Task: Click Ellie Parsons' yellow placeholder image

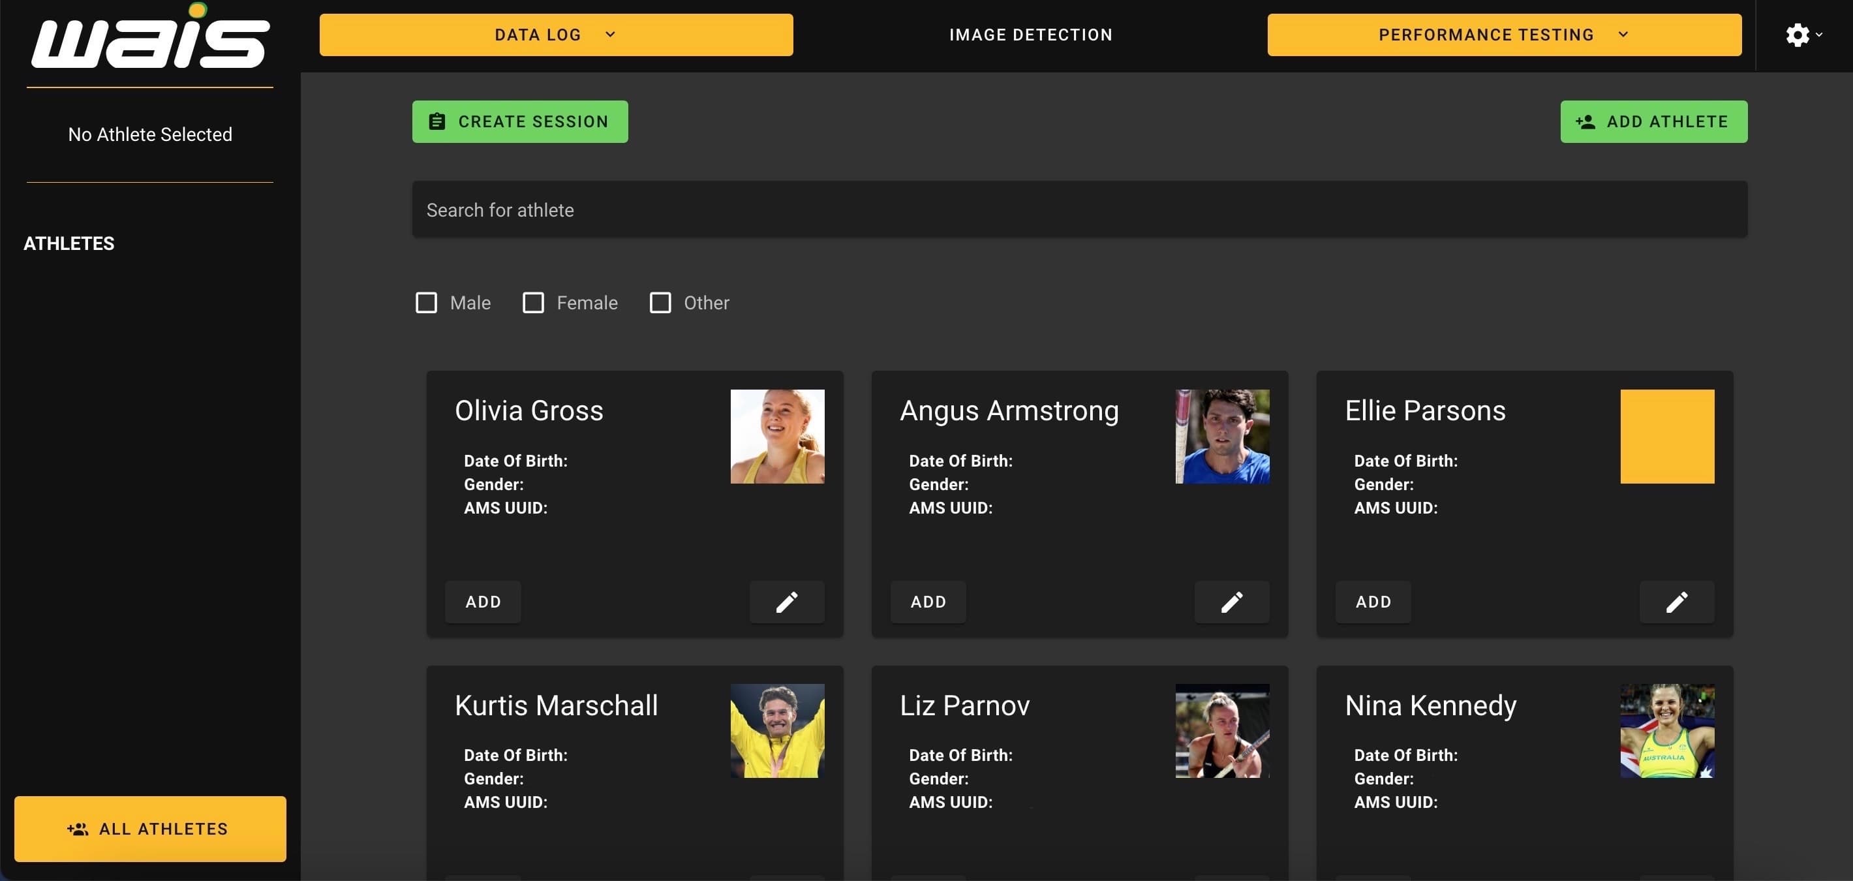Action: coord(1666,437)
